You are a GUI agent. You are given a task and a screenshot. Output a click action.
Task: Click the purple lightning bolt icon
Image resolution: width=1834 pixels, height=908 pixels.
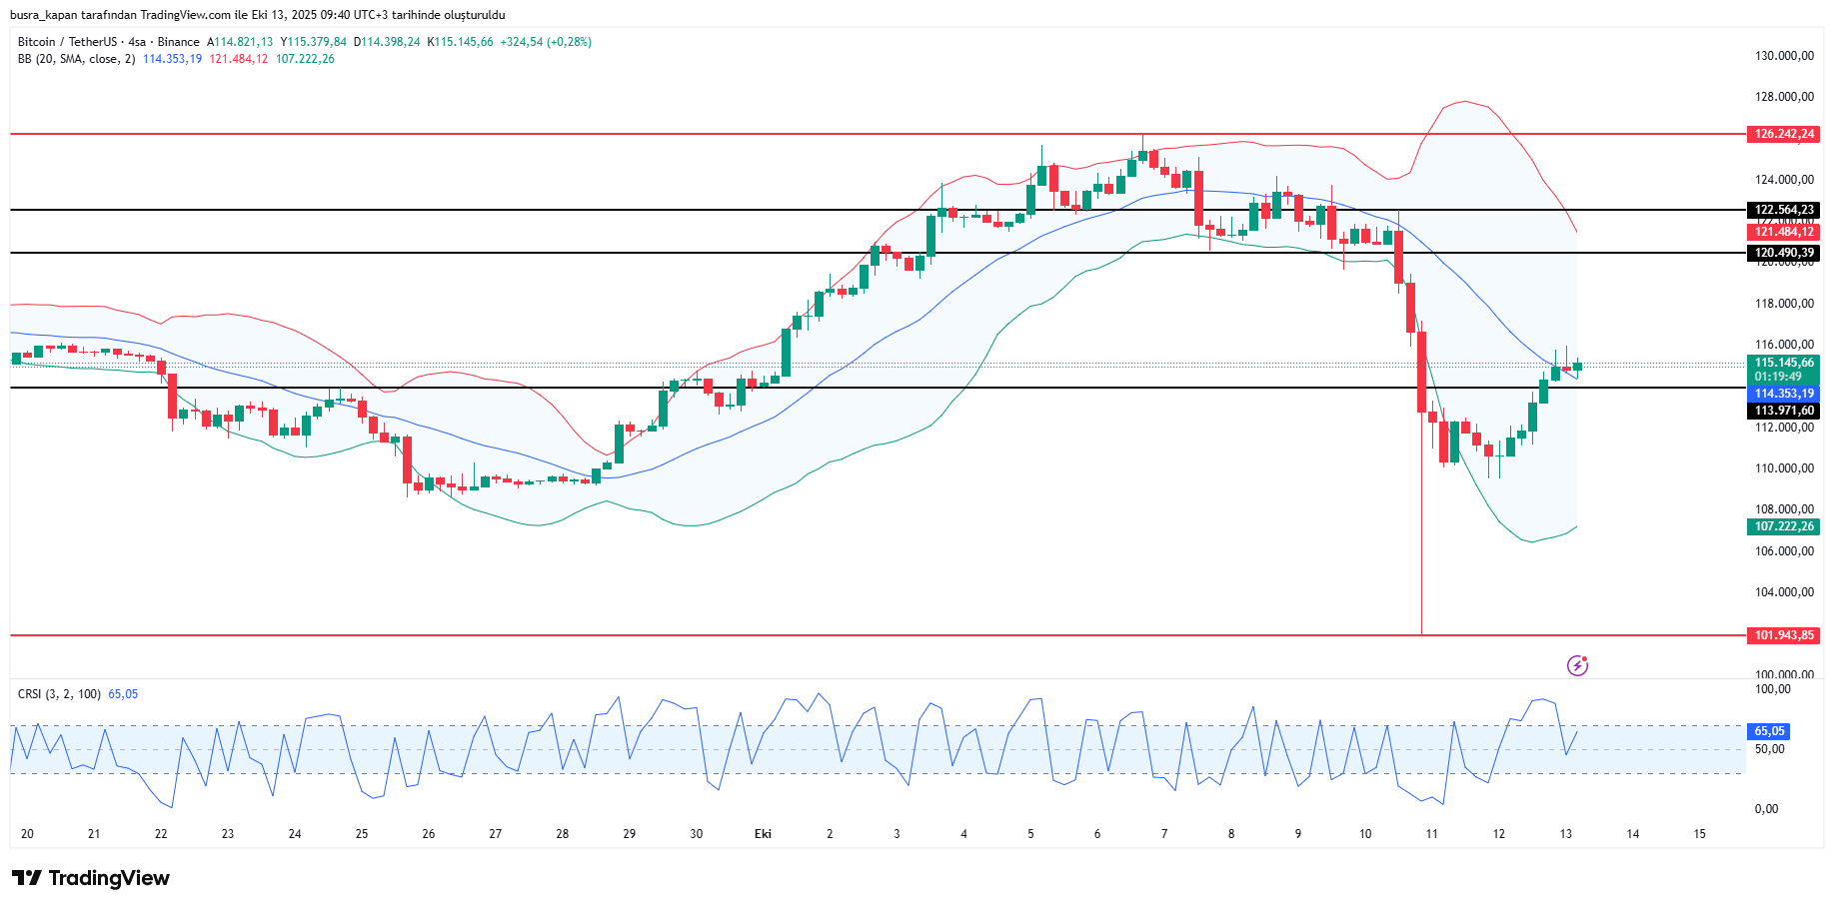pyautogui.click(x=1577, y=665)
